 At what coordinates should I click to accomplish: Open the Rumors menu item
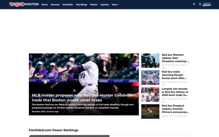pos(55,5)
